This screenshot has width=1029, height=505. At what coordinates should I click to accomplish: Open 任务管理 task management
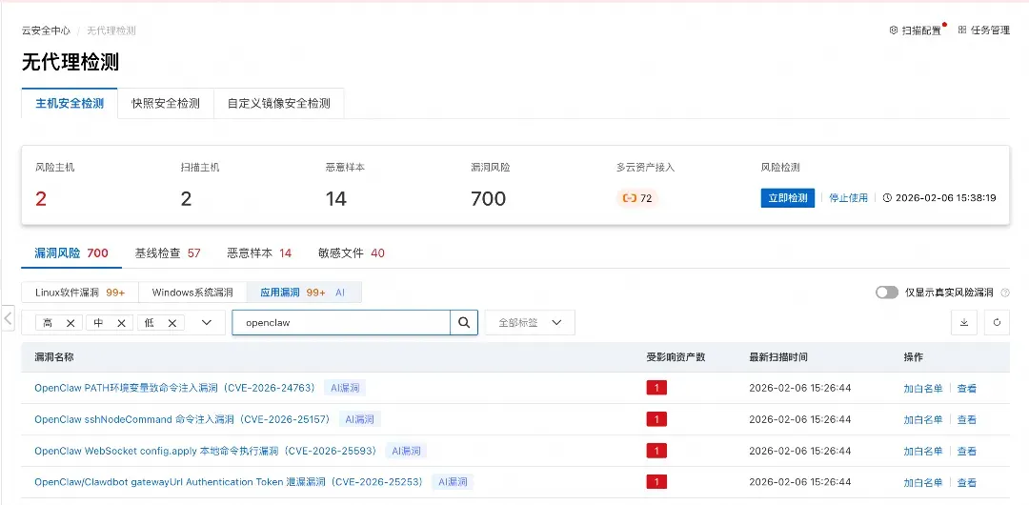coord(984,30)
